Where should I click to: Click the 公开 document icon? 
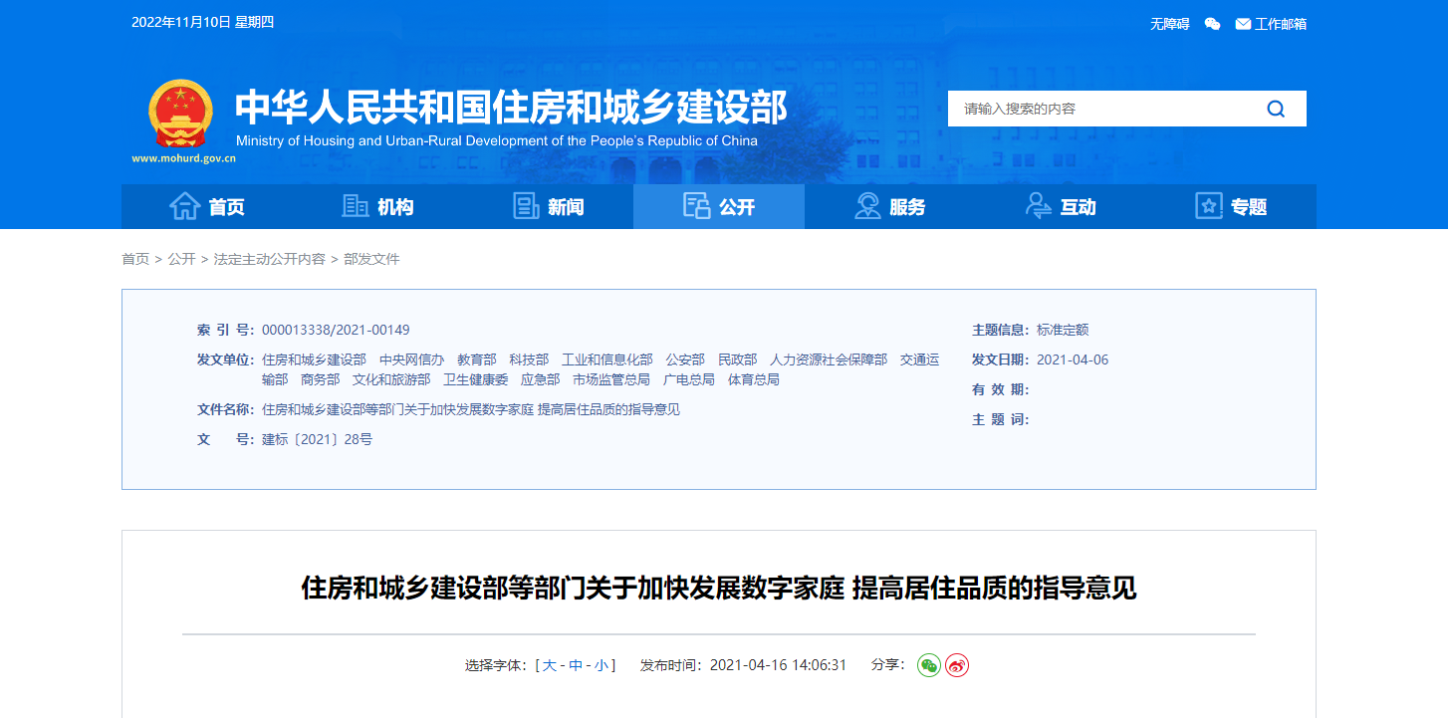[x=696, y=206]
